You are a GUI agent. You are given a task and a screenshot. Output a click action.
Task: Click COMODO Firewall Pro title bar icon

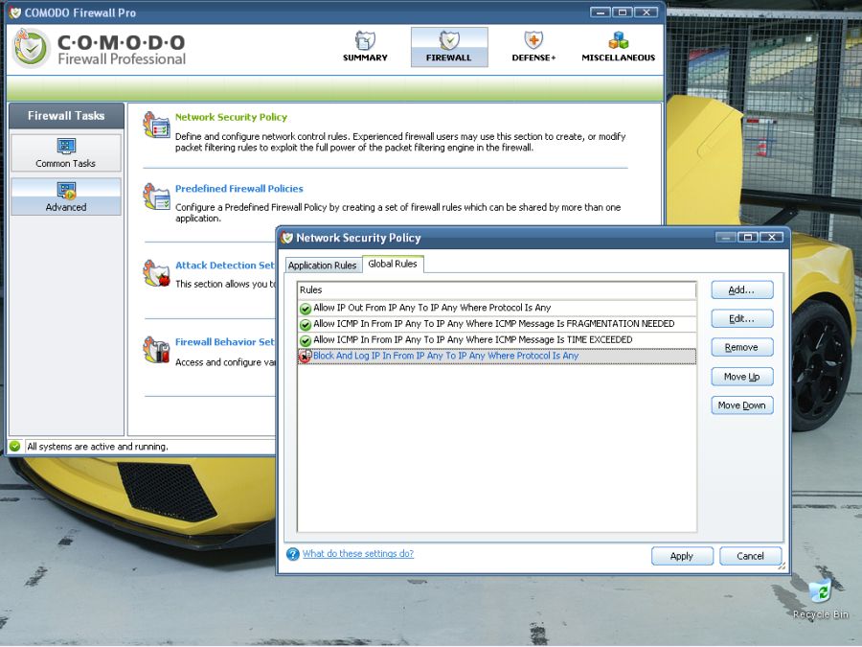[14, 12]
